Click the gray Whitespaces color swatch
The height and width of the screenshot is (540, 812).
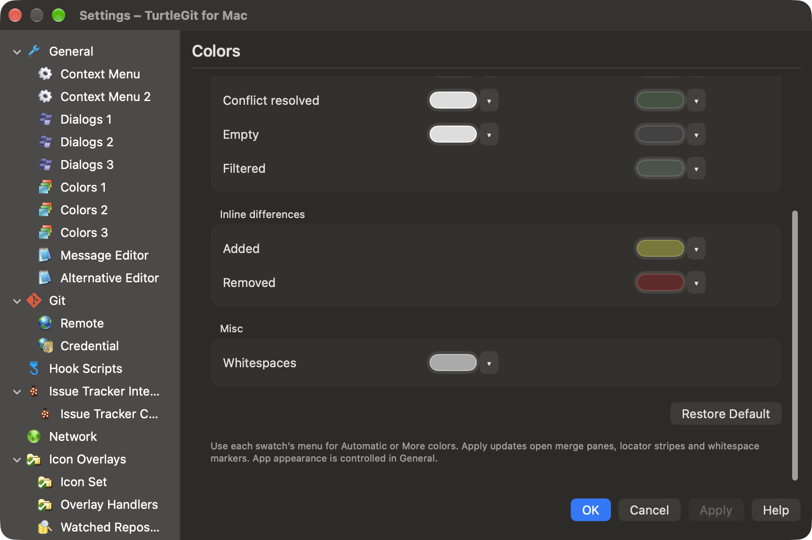[453, 363]
